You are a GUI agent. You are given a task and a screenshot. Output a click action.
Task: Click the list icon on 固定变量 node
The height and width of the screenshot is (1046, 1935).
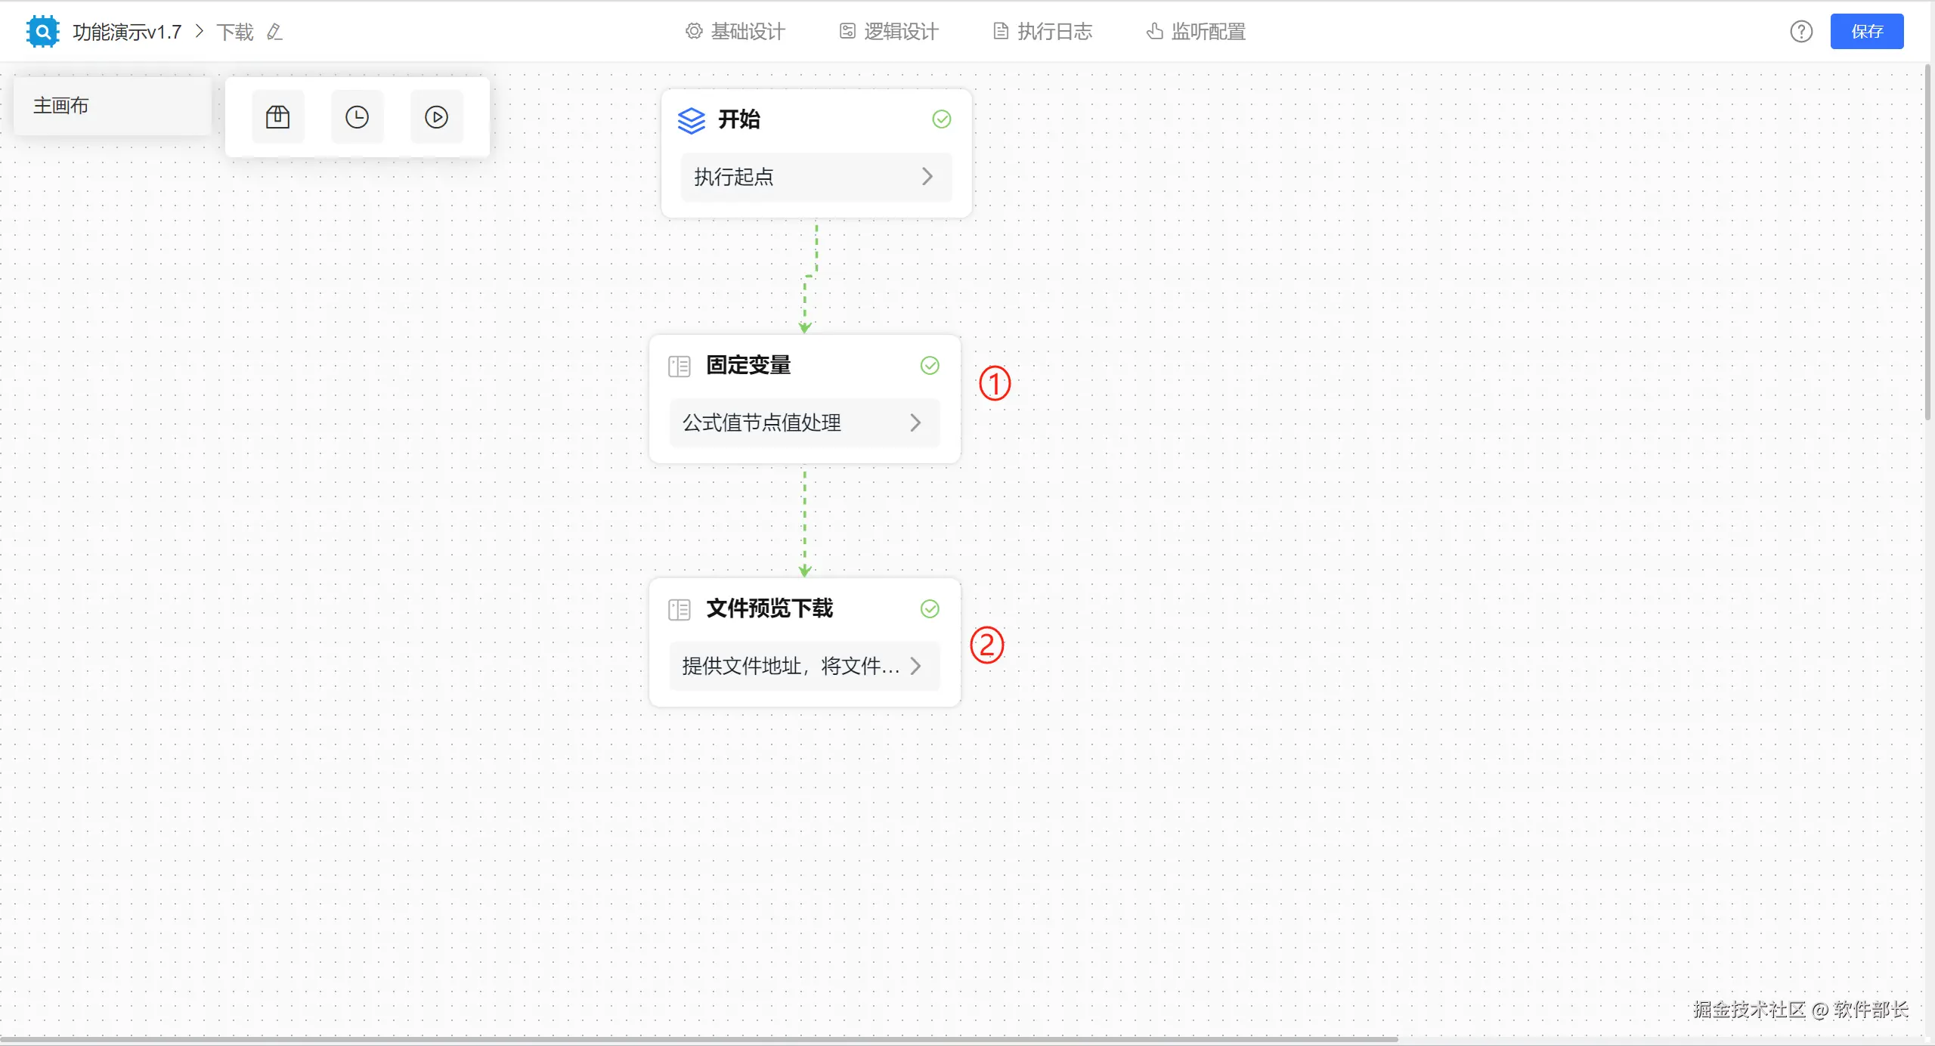coord(679,367)
